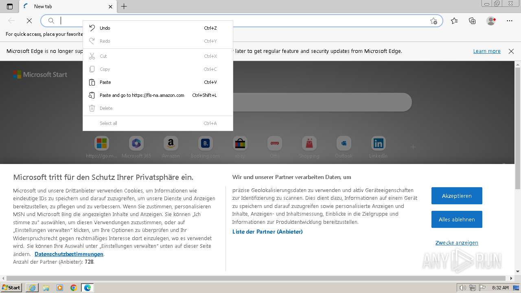Click inside the address bar field
Screen dimensions: 521x293
pyautogui.click(x=242, y=21)
